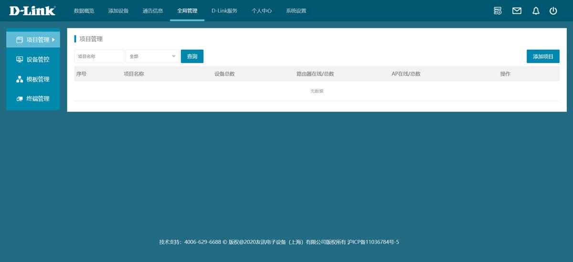Screen dimensions: 573x262
Task: Click the 无数据 empty table message
Action: coord(317,91)
